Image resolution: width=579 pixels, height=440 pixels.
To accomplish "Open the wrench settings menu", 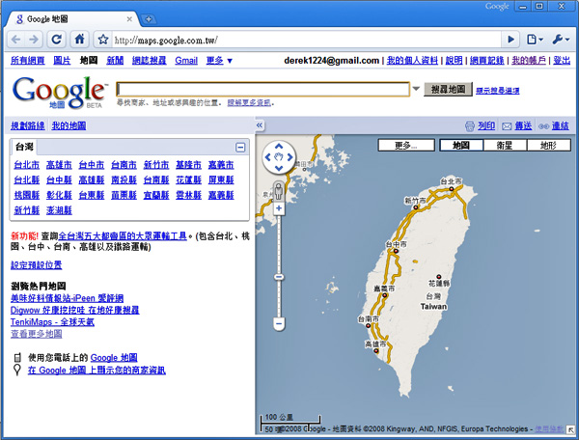I will [561, 40].
